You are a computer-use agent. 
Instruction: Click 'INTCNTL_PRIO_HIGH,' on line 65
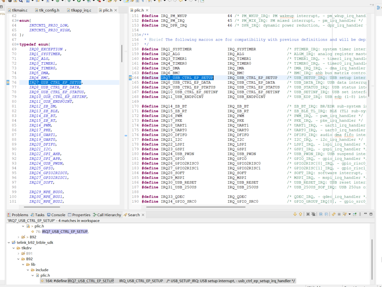click(x=50, y=30)
